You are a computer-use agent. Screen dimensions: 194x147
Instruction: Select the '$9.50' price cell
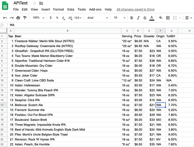point(138,115)
